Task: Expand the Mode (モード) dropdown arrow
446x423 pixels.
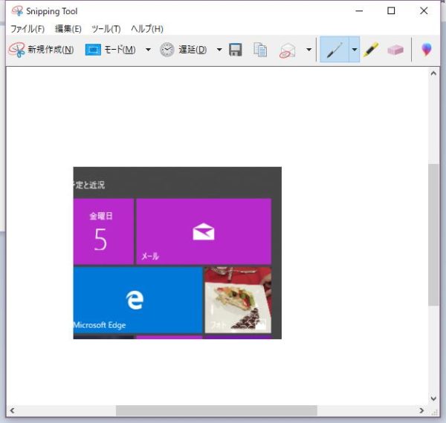Action: 148,50
